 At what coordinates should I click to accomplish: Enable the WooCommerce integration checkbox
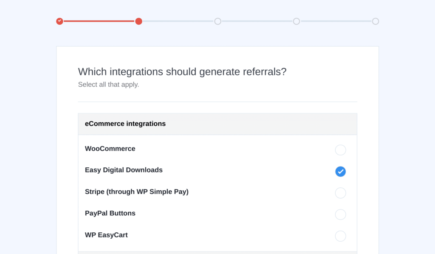click(340, 150)
